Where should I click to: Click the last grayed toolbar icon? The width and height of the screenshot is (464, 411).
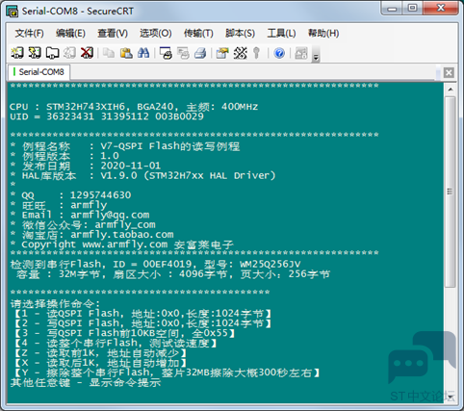tap(301, 53)
